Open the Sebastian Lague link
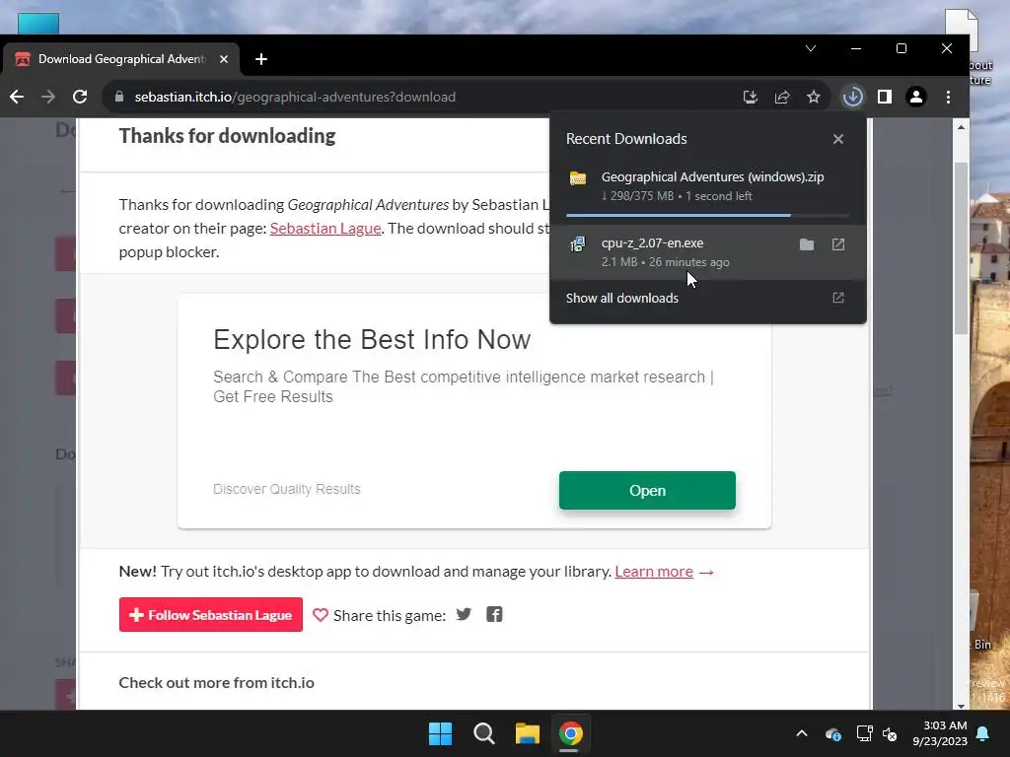 pyautogui.click(x=325, y=229)
